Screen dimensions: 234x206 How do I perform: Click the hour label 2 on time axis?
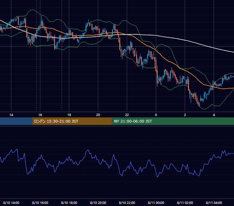click(185, 115)
